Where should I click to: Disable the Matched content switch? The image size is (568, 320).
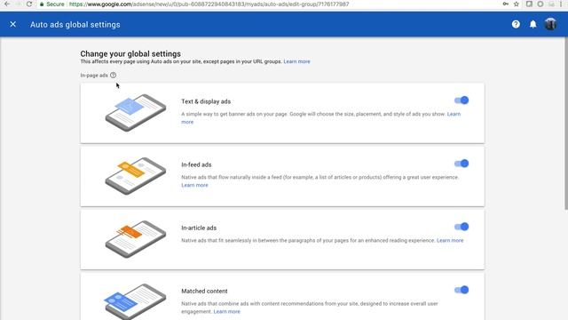pyautogui.click(x=461, y=290)
